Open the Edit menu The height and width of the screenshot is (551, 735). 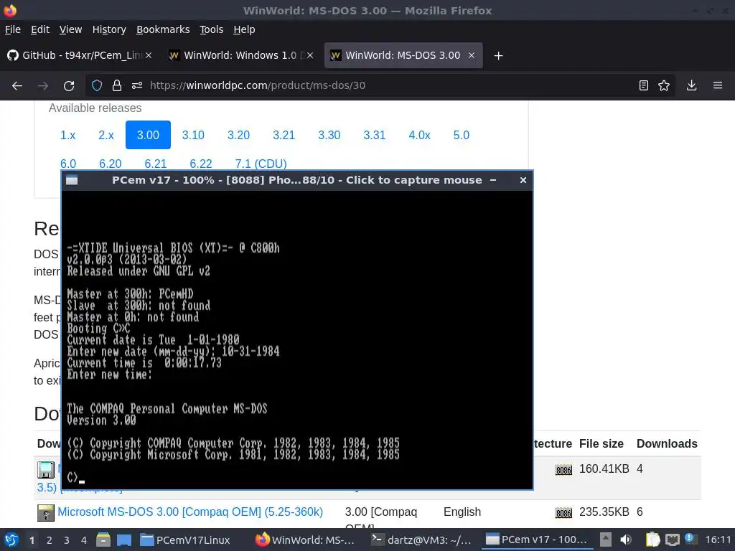click(x=40, y=29)
